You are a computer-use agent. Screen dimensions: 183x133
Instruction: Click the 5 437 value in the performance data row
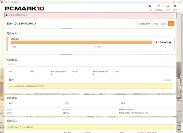(31, 72)
